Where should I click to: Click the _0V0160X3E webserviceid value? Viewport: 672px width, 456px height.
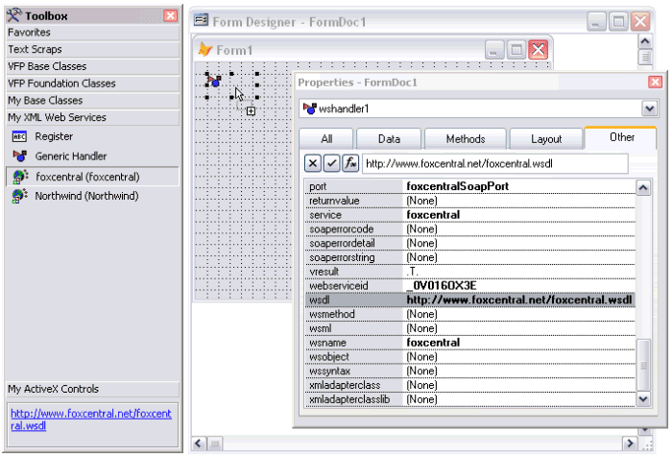[x=442, y=285]
